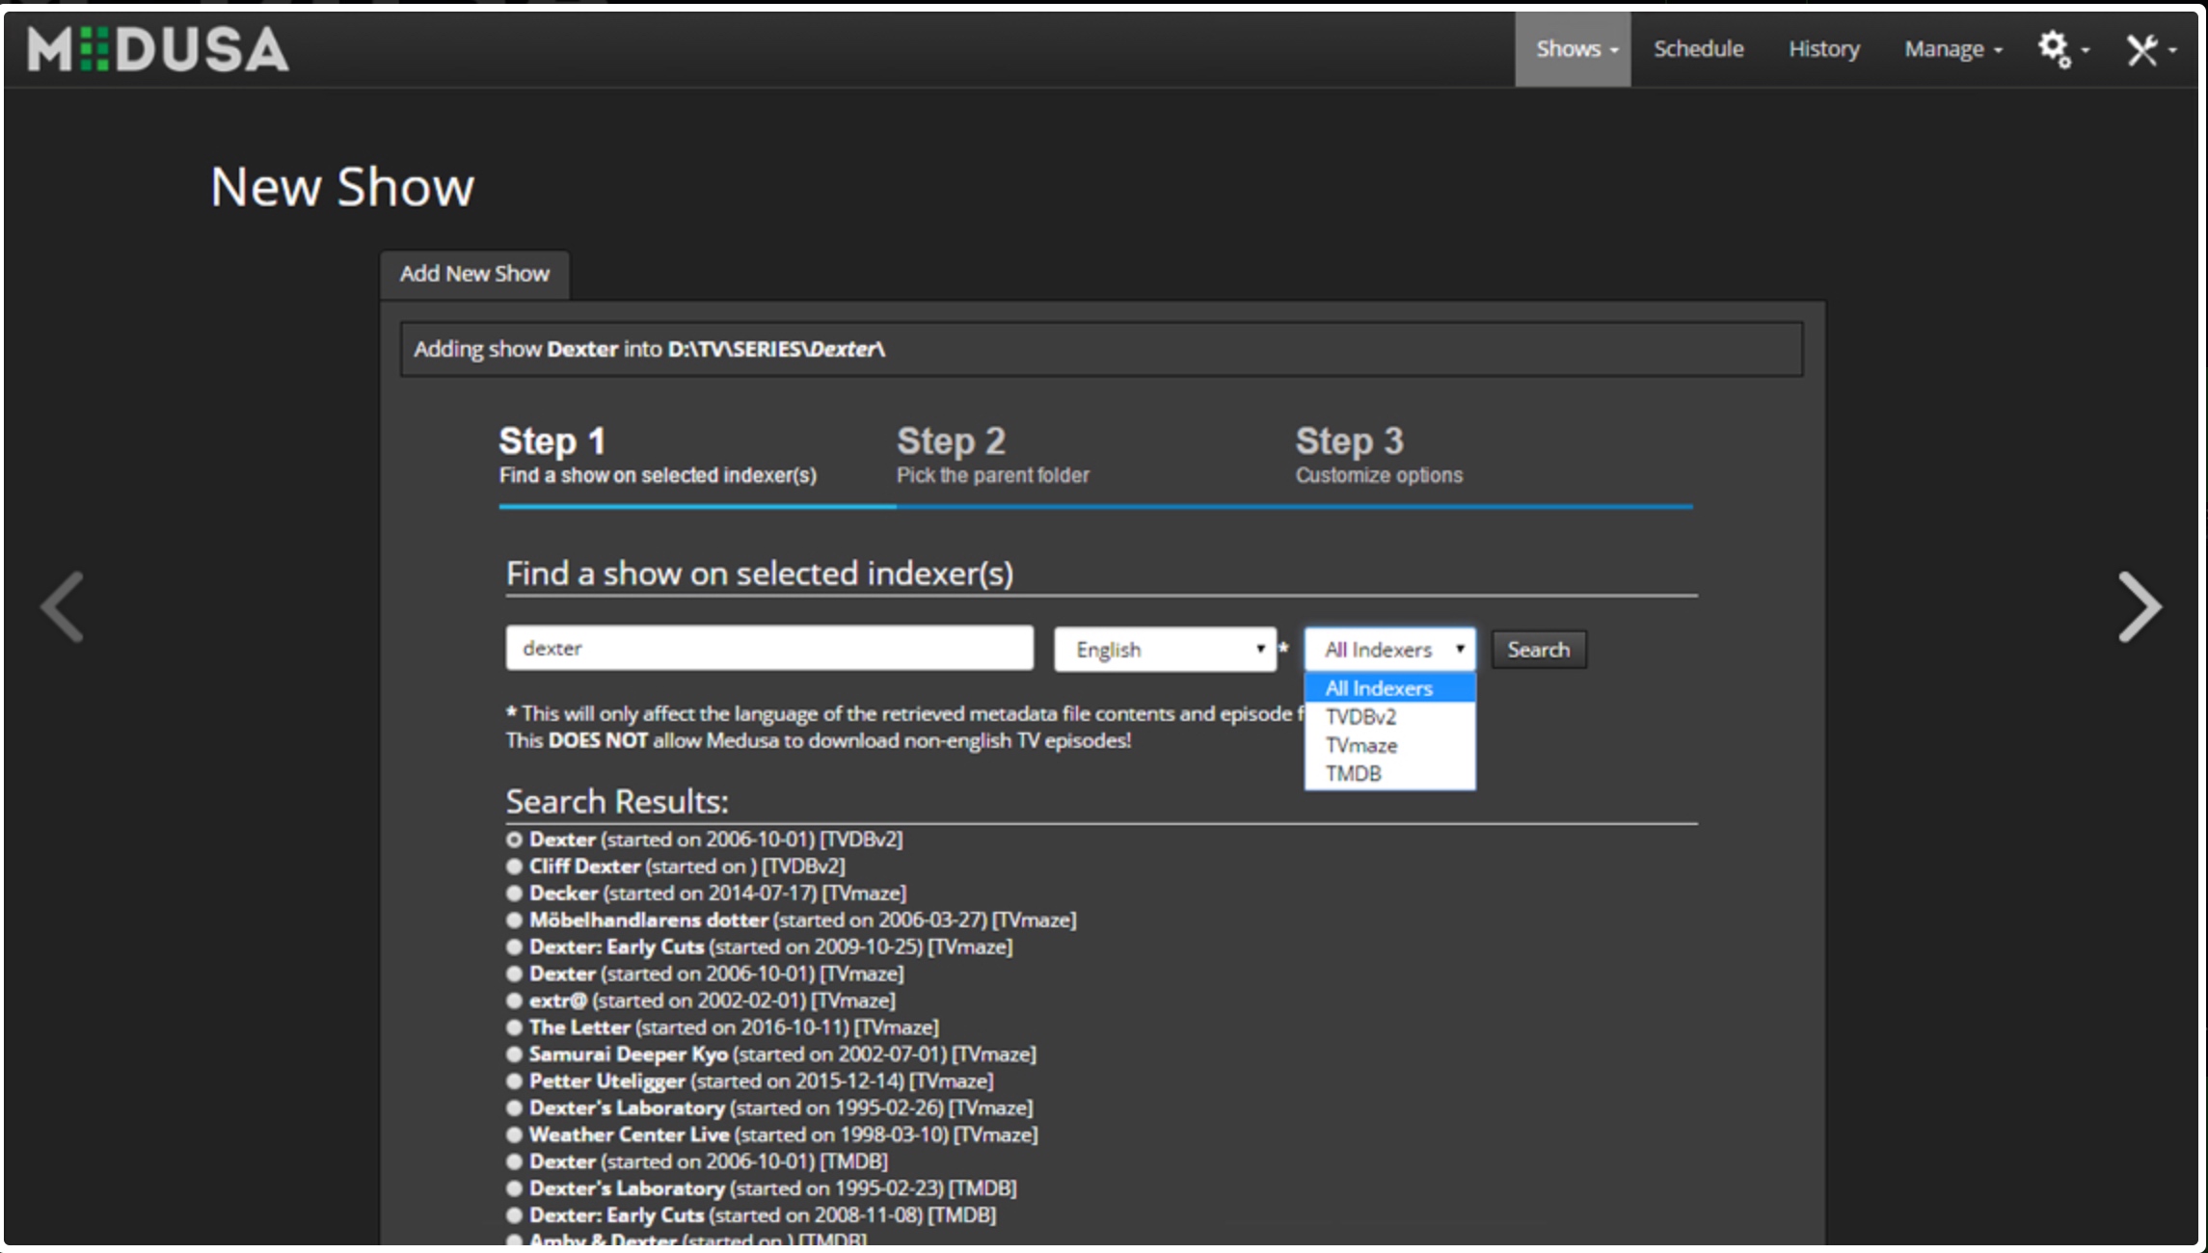Select Petter Uteligger result

[x=514, y=1081]
